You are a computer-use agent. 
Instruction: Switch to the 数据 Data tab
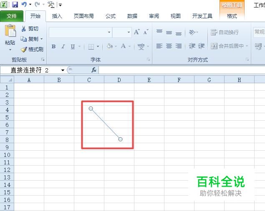click(x=132, y=16)
